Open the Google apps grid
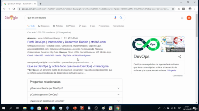Image resolution: width=199 pixels, height=111 pixels. click(x=182, y=18)
